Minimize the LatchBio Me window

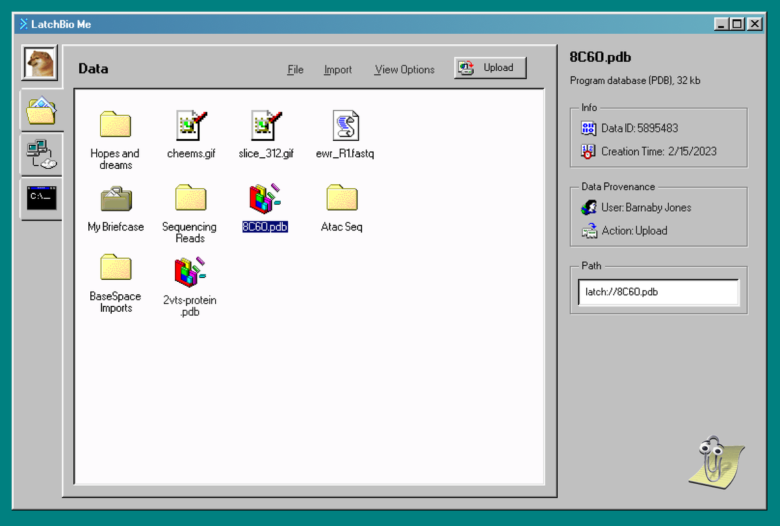(721, 24)
